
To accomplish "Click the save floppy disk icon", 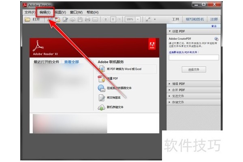I will (x=80, y=19).
